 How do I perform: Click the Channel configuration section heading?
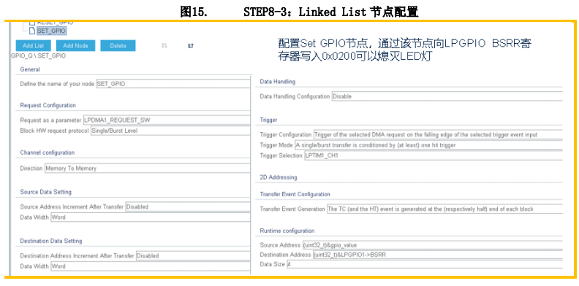[48, 152]
